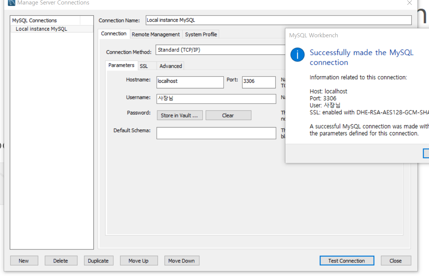Click the Move Down button
Viewport: 429px width, 277px height.
[x=182, y=261]
